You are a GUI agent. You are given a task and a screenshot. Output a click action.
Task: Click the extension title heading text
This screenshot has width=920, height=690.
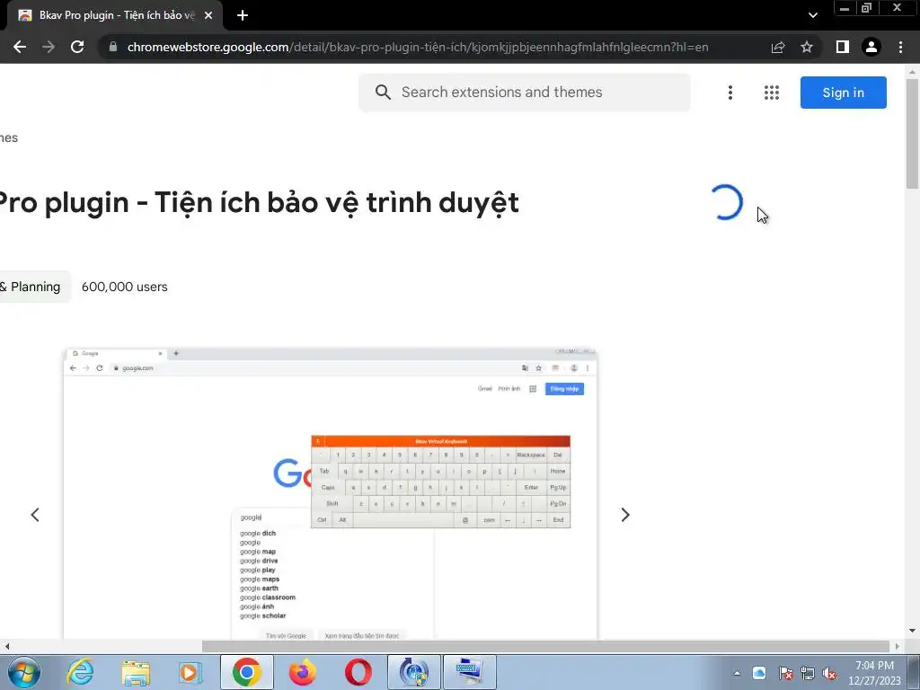pyautogui.click(x=259, y=203)
